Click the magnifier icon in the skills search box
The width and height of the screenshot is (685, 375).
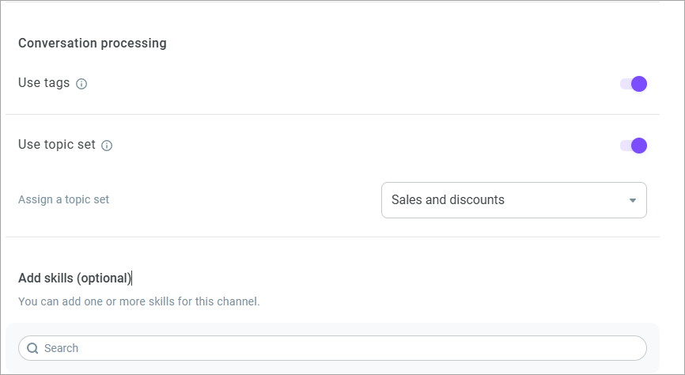[x=32, y=348]
